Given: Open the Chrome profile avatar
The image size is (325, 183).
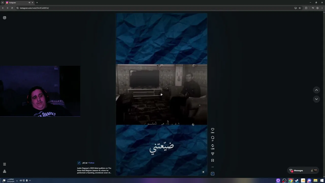Looking at the screenshot, I should coord(317,8).
